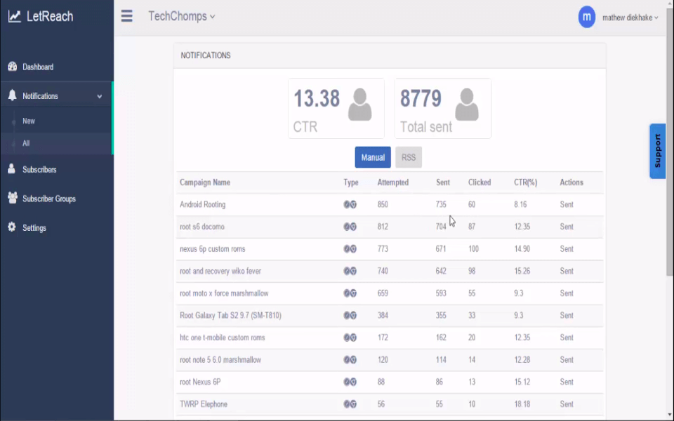
Task: Click Root Galaxy Tab S2 9.7 (SM-T810) campaign
Action: [230, 315]
